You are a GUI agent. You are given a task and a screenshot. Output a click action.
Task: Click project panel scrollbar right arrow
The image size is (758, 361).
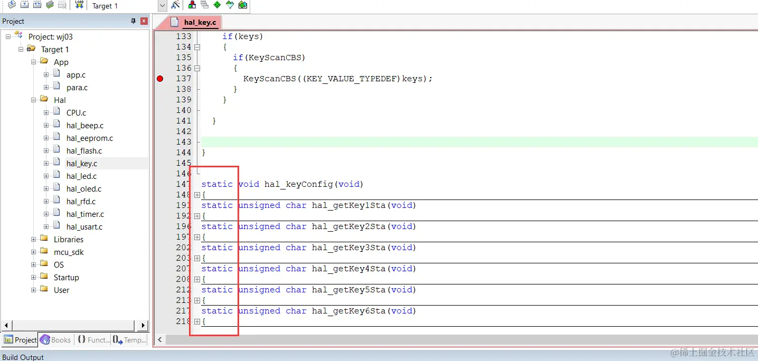pyautogui.click(x=144, y=325)
